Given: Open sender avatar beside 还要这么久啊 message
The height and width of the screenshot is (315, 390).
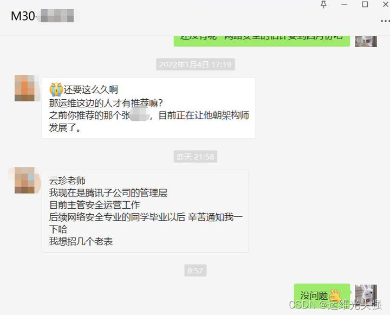Looking at the screenshot, I should click(x=27, y=88).
